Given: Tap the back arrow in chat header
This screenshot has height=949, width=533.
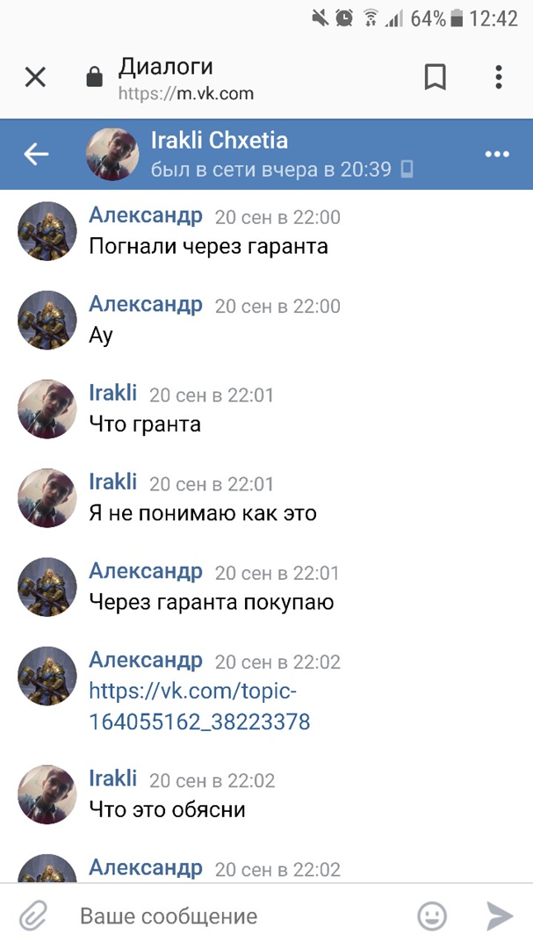Looking at the screenshot, I should pyautogui.click(x=36, y=155).
